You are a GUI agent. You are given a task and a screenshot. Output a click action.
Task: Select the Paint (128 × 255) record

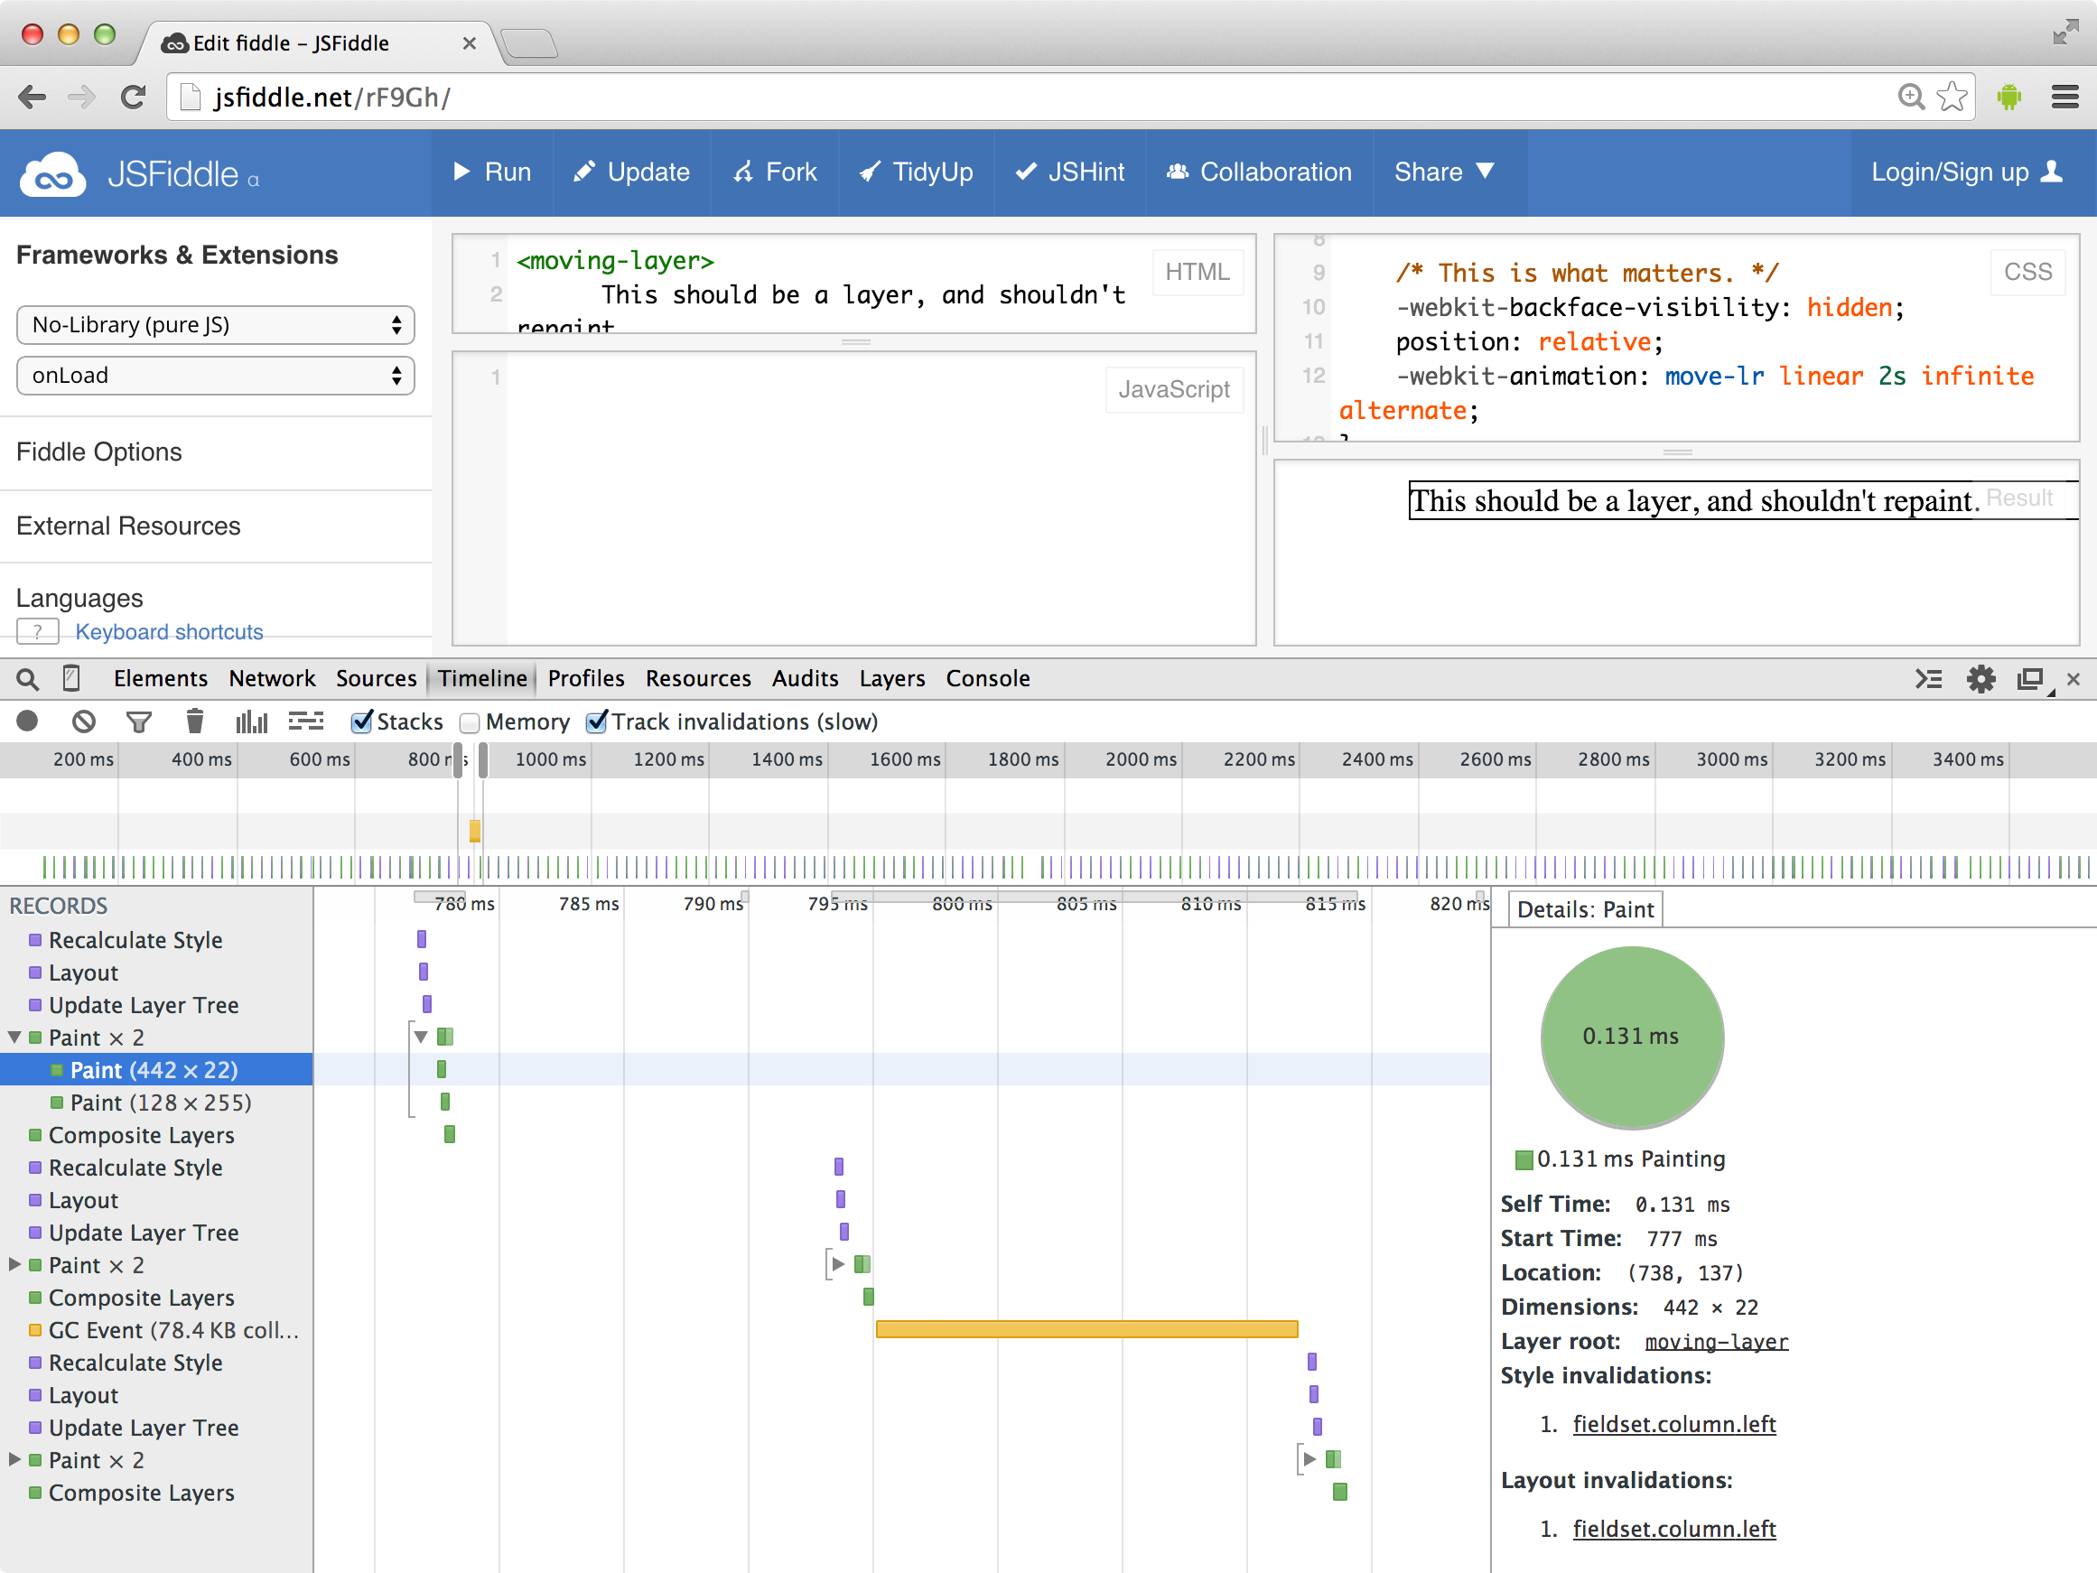point(160,1103)
